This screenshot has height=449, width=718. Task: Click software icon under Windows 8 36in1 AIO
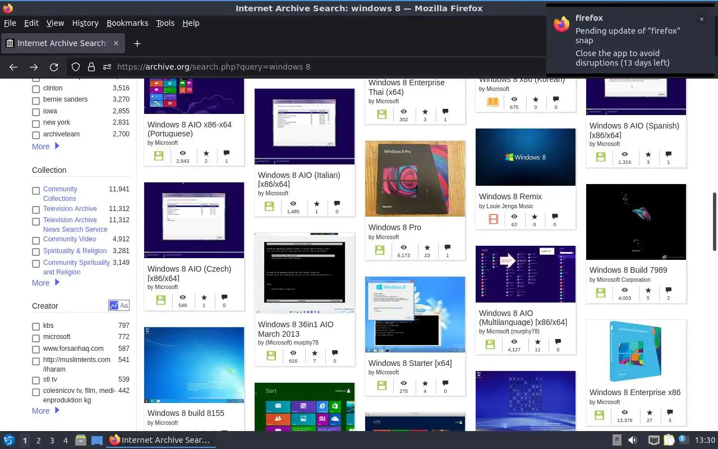pyautogui.click(x=271, y=356)
